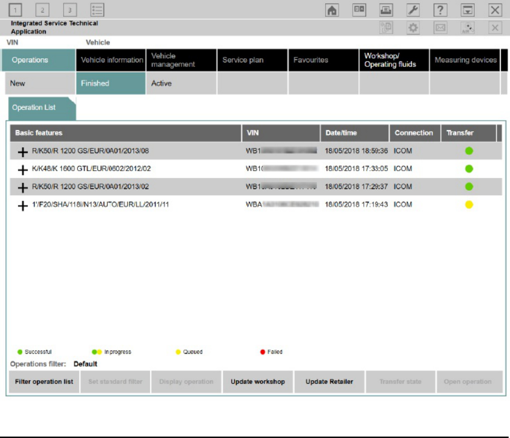Click the numbered box 2 icon
Image resolution: width=510 pixels, height=438 pixels.
[x=42, y=10]
